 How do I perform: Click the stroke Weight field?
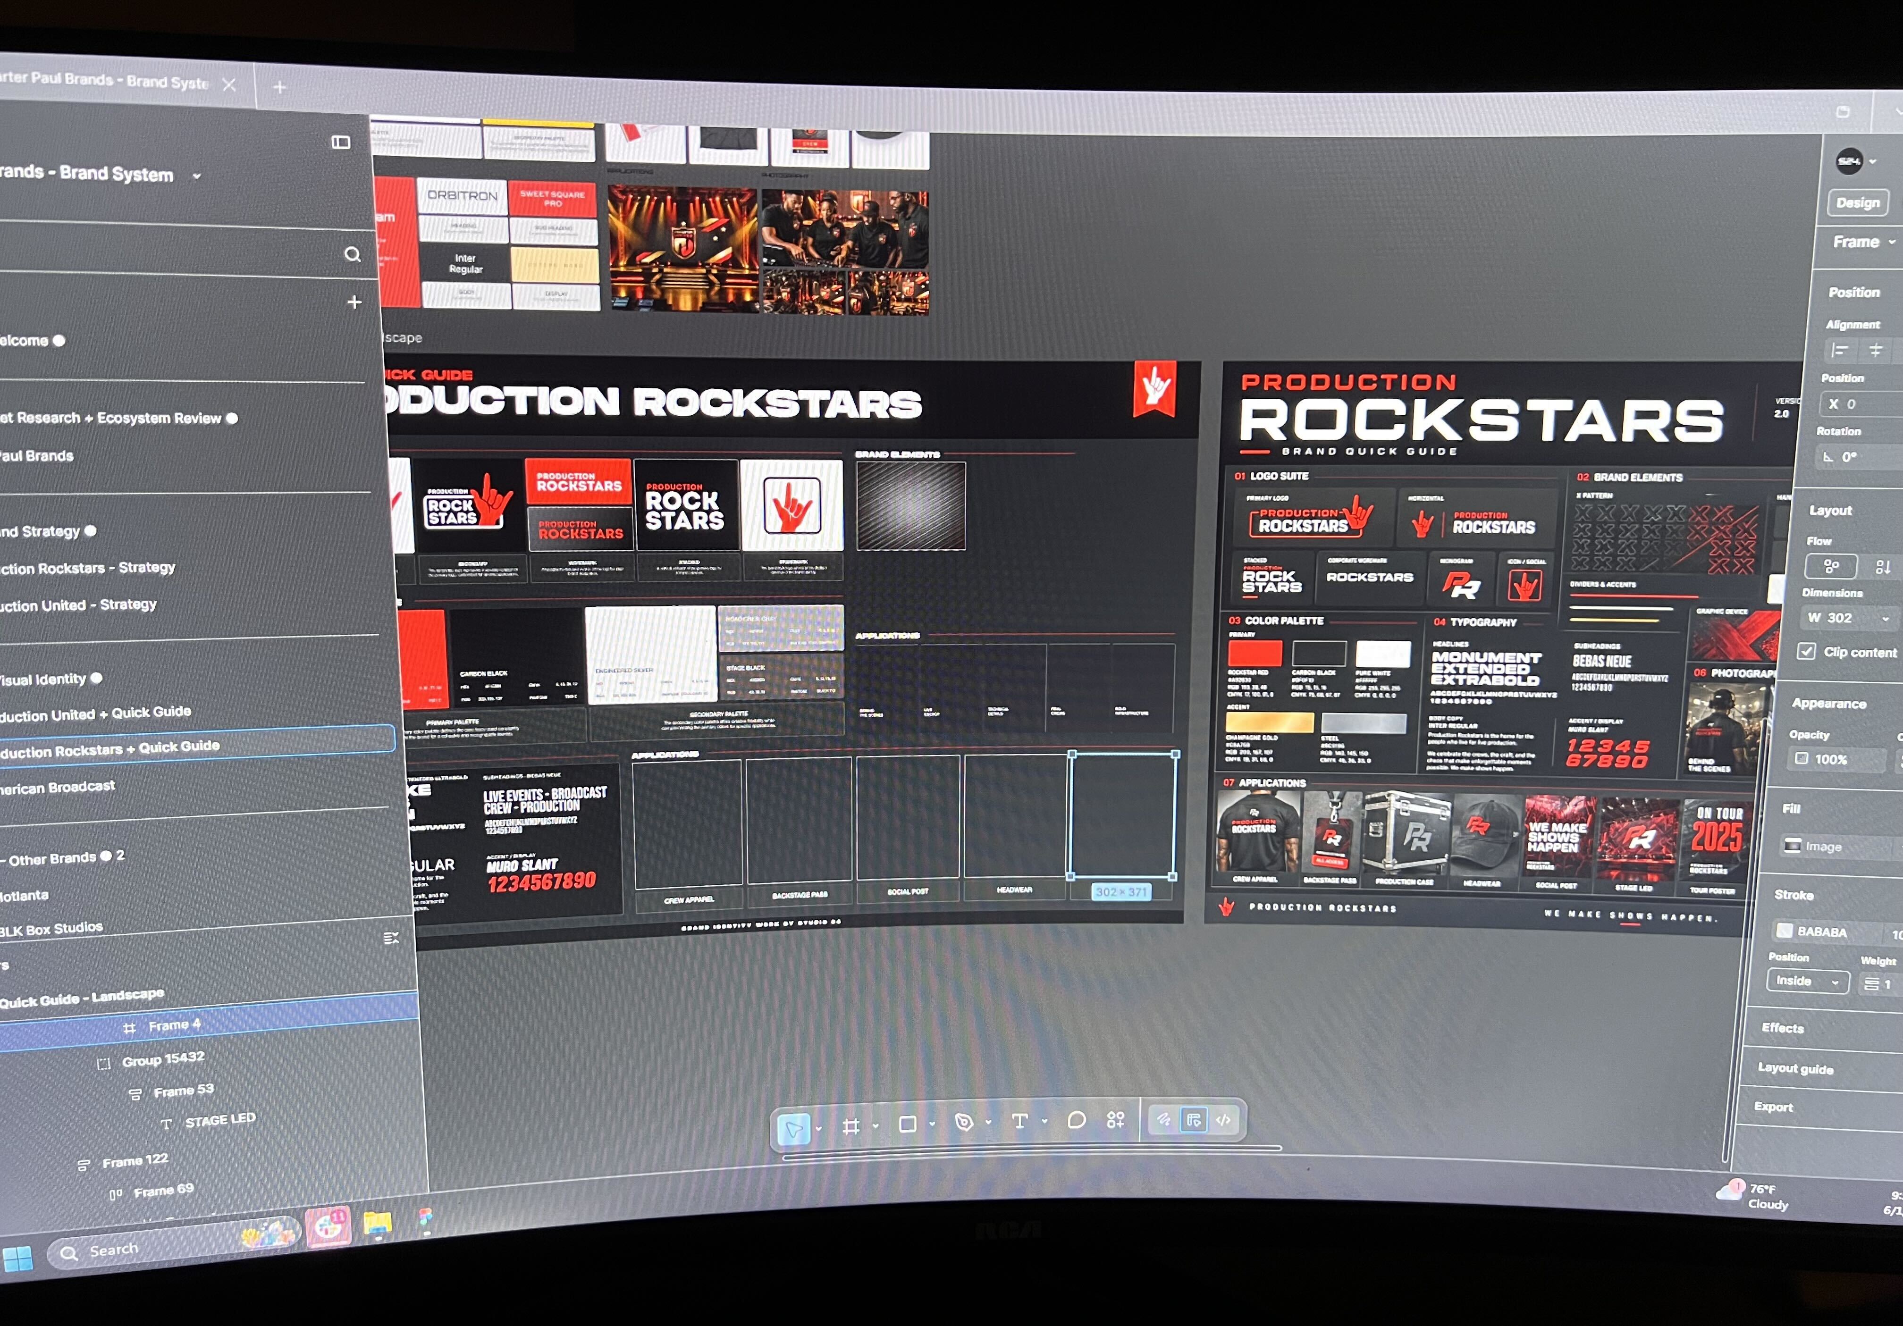[1881, 984]
